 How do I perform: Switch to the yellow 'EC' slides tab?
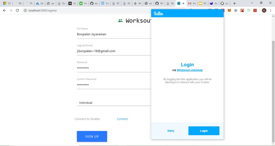pyautogui.click(x=203, y=3)
